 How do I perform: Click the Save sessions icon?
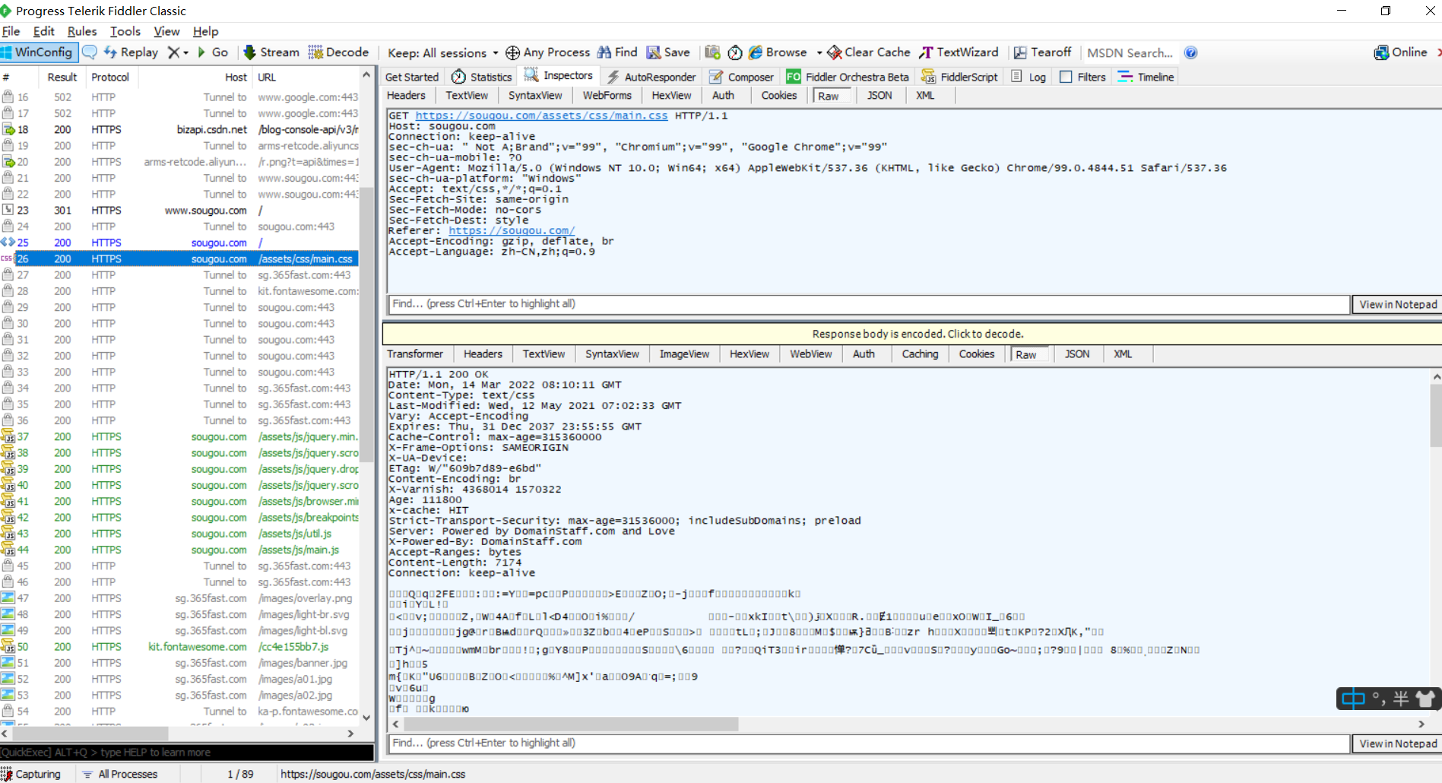tap(668, 52)
